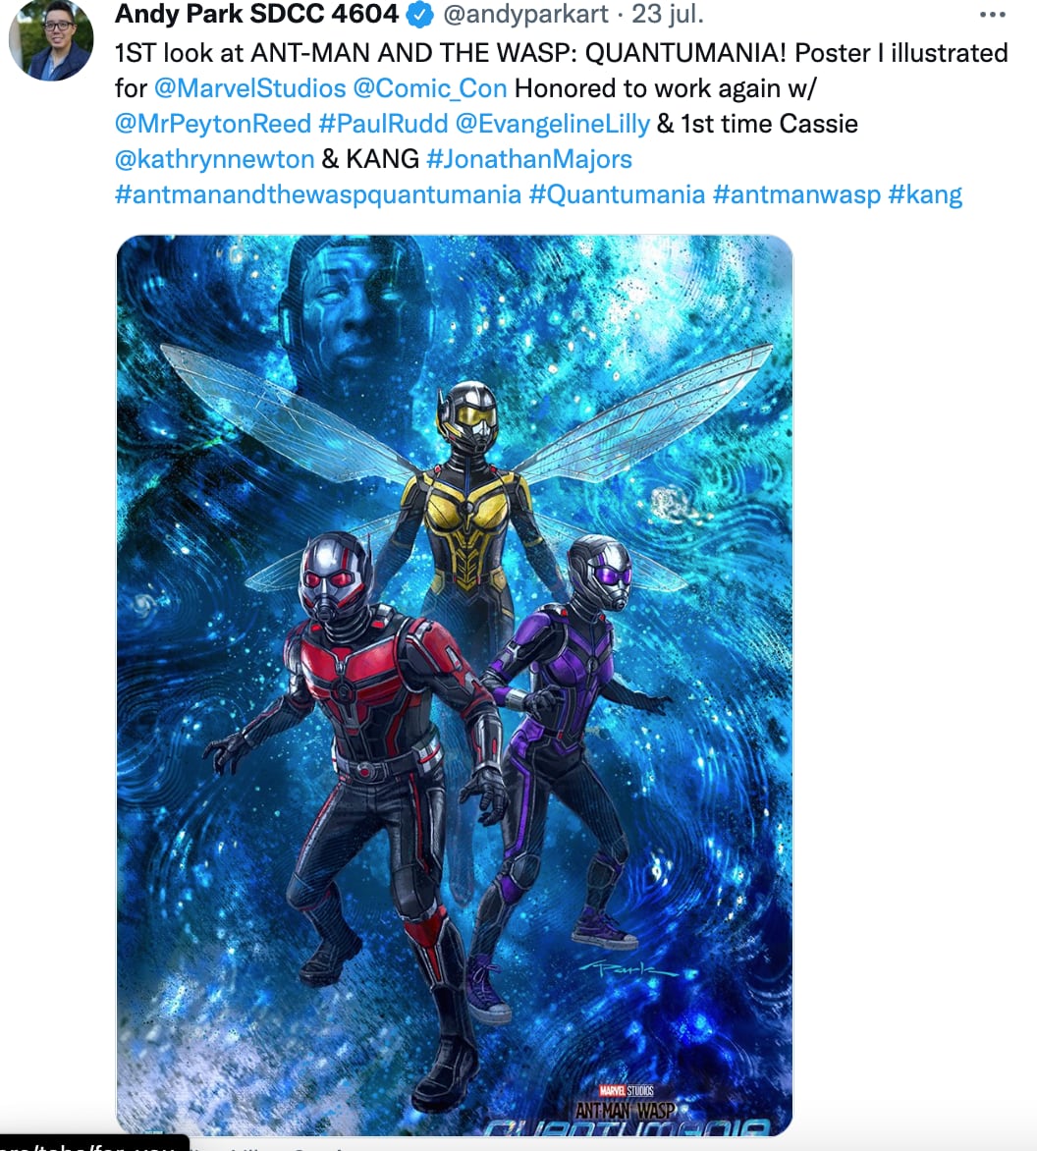Open the Andy Park SDCC 4604 profile name
The height and width of the screenshot is (1151, 1037).
257,13
